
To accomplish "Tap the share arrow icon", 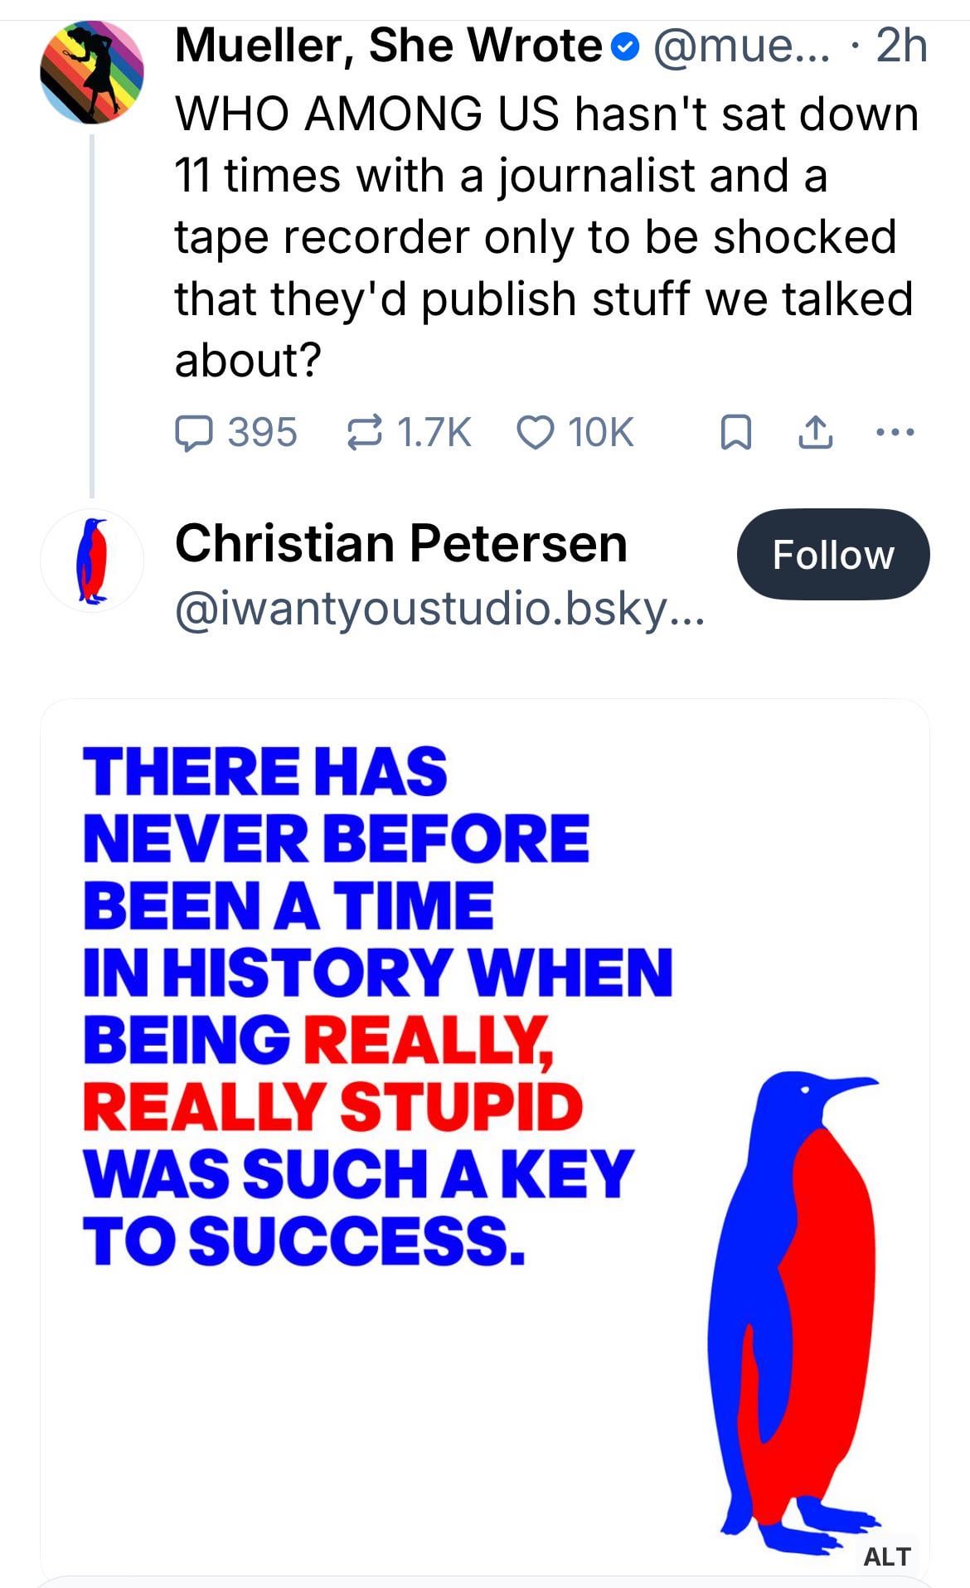I will [815, 432].
